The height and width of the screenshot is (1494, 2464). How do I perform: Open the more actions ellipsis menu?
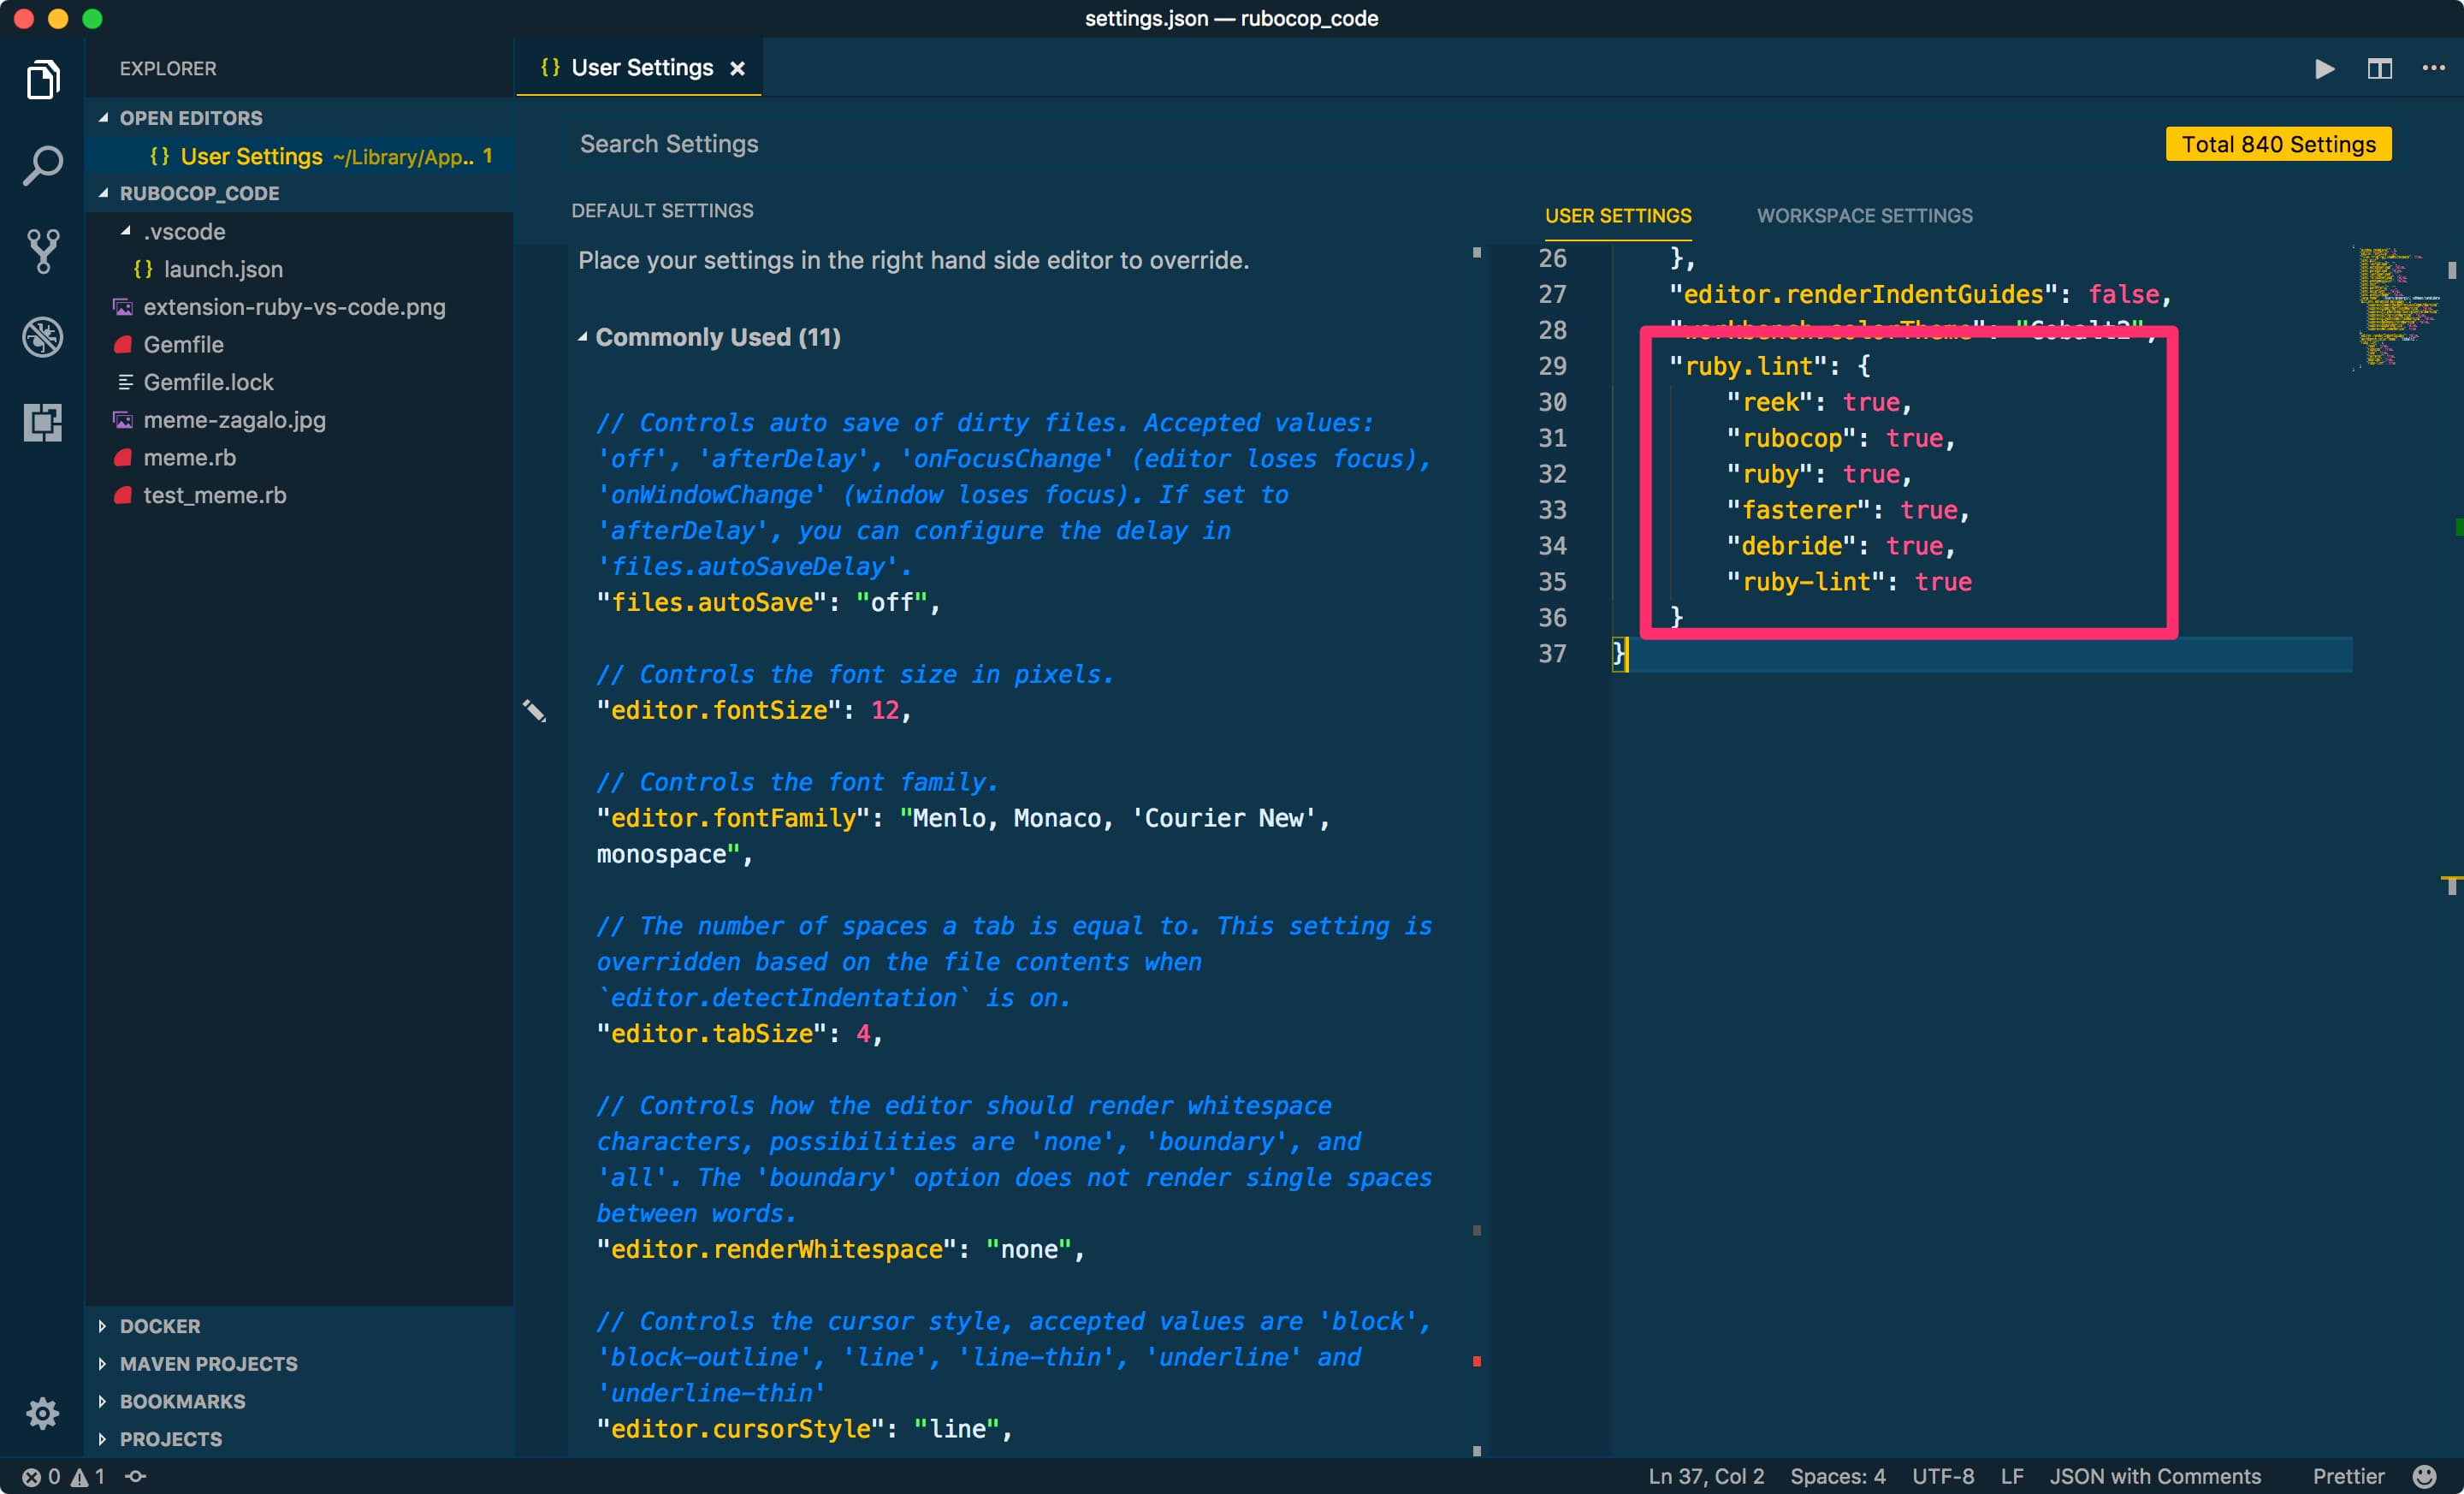point(2433,68)
